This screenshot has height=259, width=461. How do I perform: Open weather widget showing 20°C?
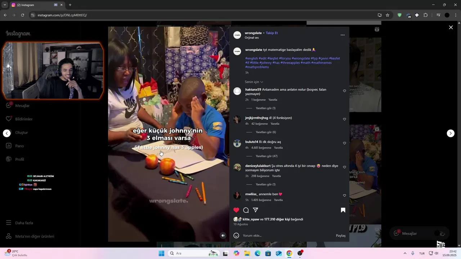[16, 253]
